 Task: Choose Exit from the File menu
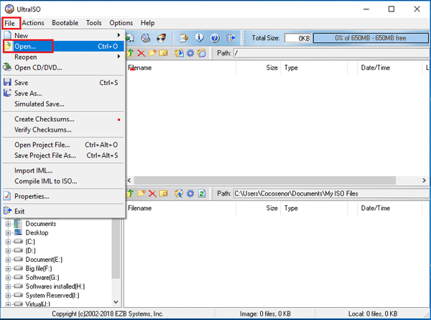[63, 211]
